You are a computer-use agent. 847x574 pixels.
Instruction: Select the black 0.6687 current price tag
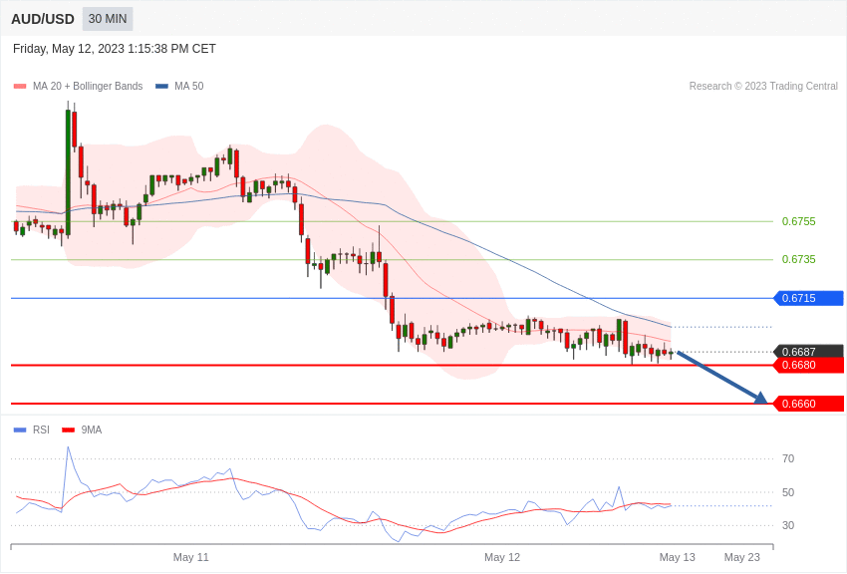809,352
